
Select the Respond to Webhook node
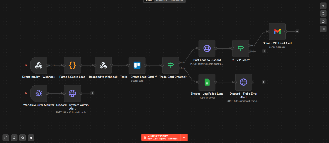pos(103,65)
